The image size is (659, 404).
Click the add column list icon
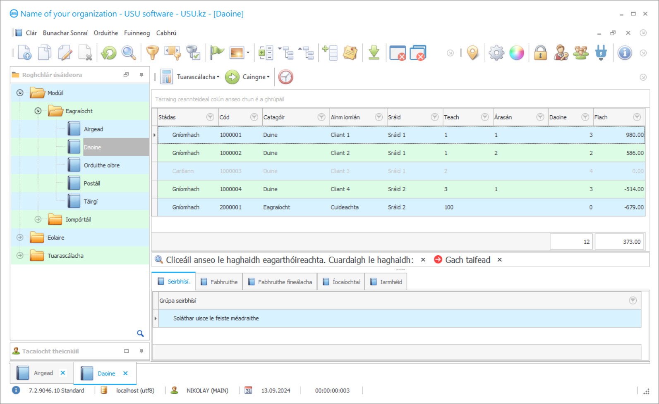330,53
